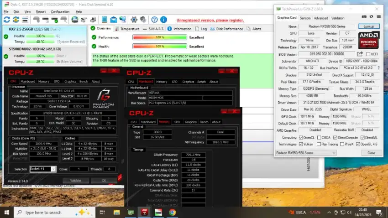Click the GPU-Z refresh icon
Viewport: 388px width, 218px height.
click(372, 17)
